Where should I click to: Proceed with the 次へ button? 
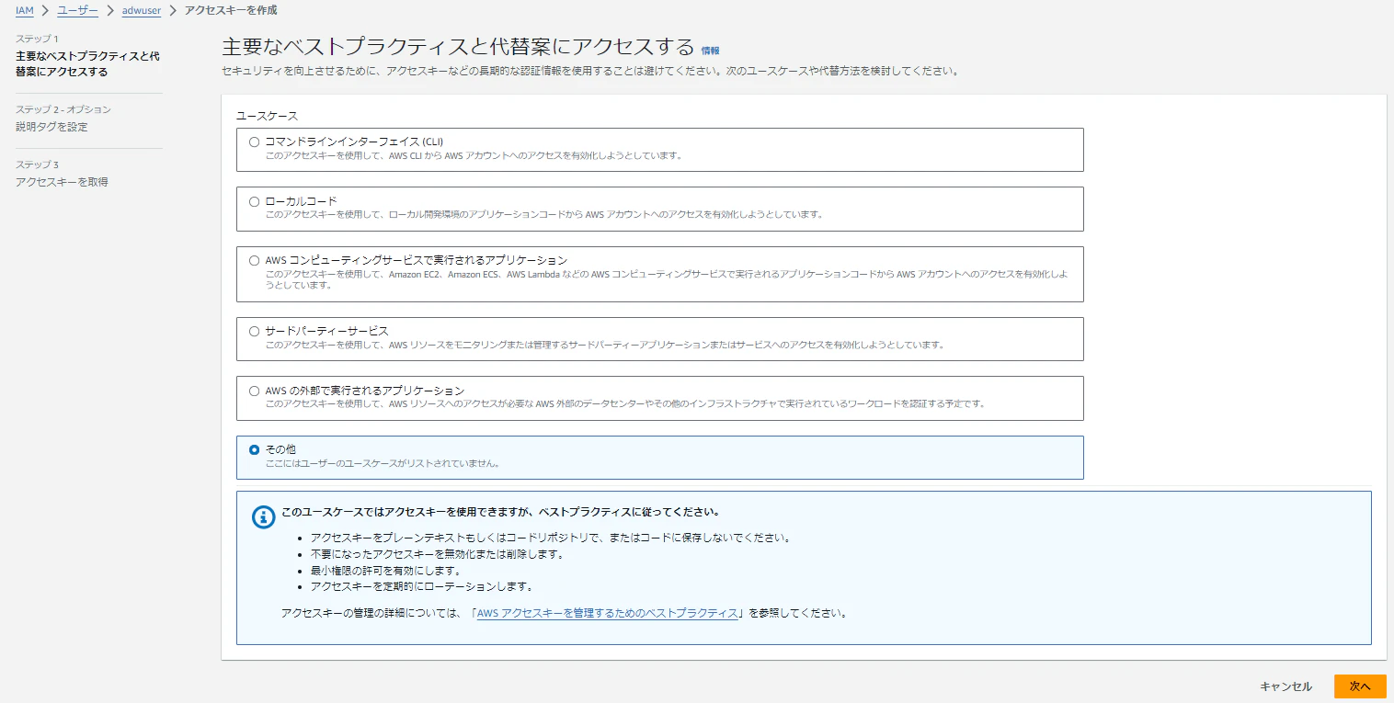tap(1360, 686)
